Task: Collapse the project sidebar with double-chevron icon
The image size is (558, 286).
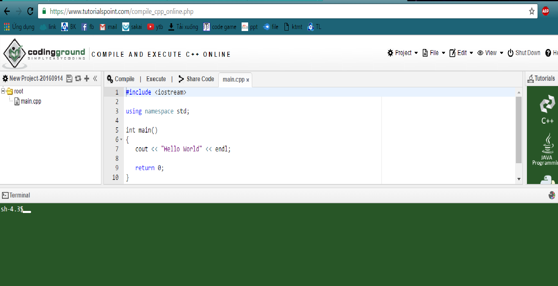Action: 95,78
